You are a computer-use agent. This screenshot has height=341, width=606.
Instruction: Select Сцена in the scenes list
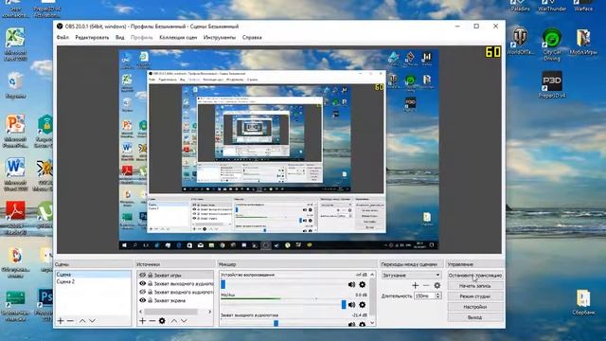click(93, 275)
